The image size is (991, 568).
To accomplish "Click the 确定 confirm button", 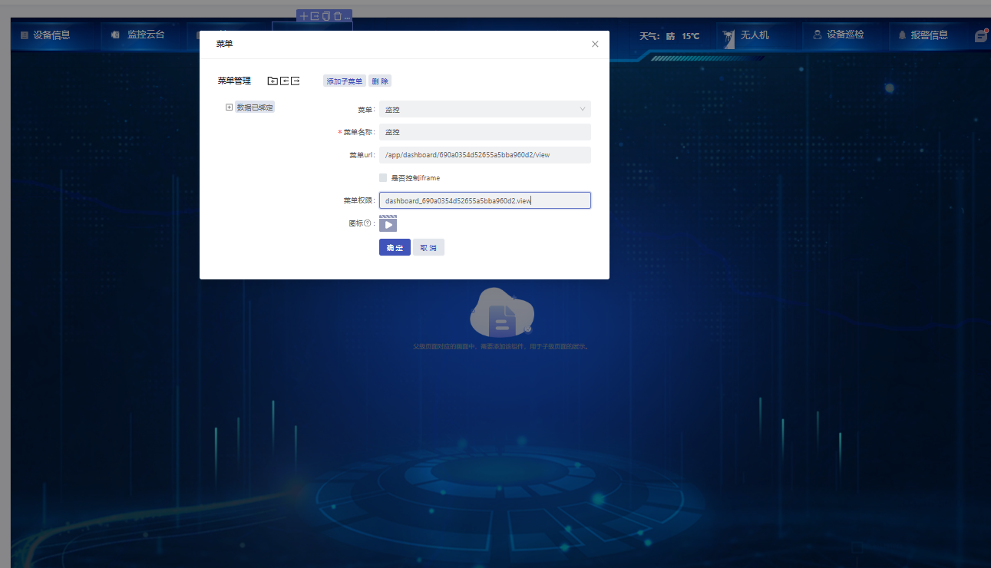I will 395,248.
